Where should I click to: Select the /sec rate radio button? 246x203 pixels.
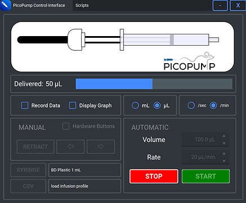(191, 105)
